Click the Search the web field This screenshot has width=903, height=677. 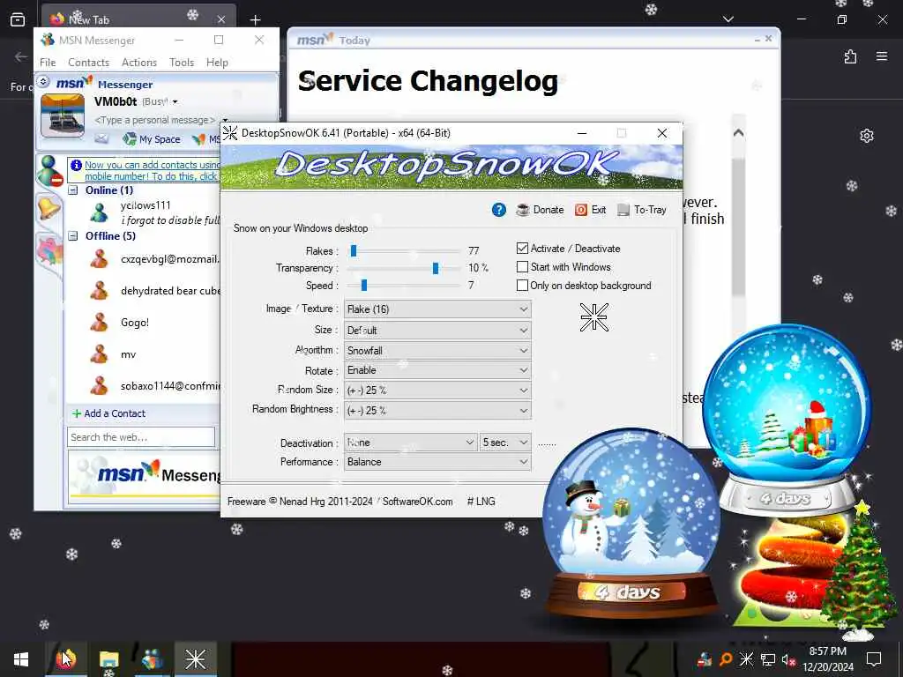[x=141, y=437]
